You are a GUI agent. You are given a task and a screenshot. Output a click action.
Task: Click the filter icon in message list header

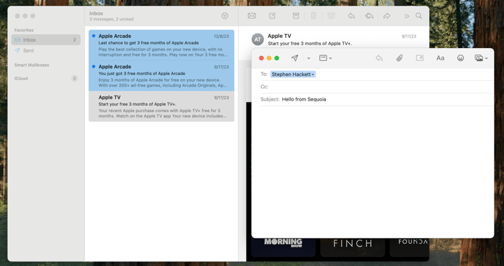(225, 16)
